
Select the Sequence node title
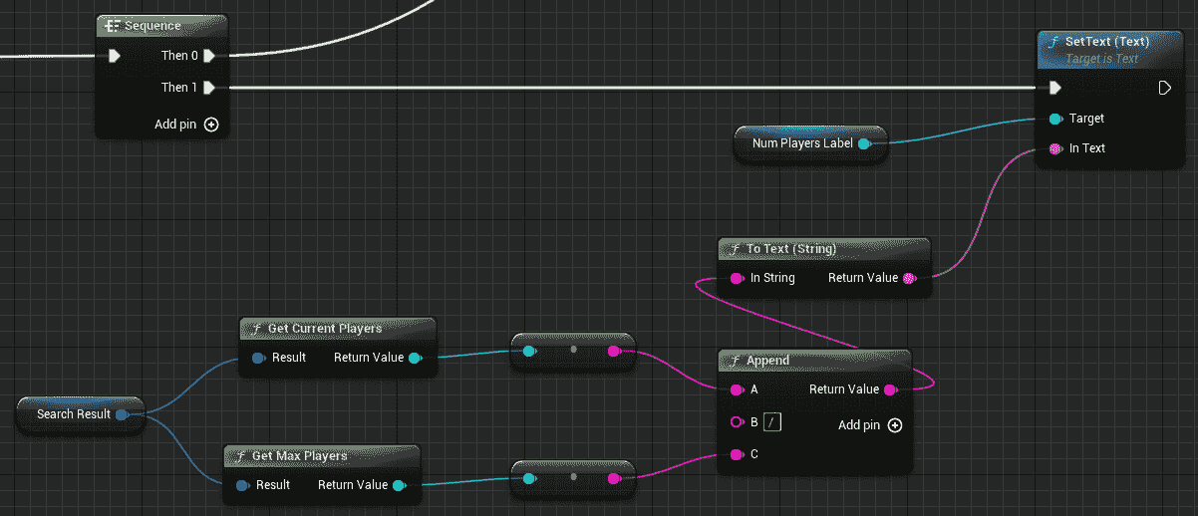pos(152,26)
